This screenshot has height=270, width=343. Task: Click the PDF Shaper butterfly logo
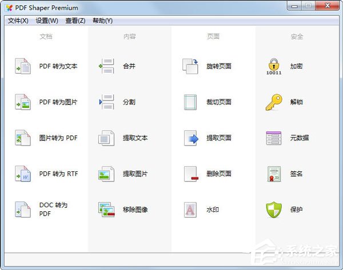[9, 8]
